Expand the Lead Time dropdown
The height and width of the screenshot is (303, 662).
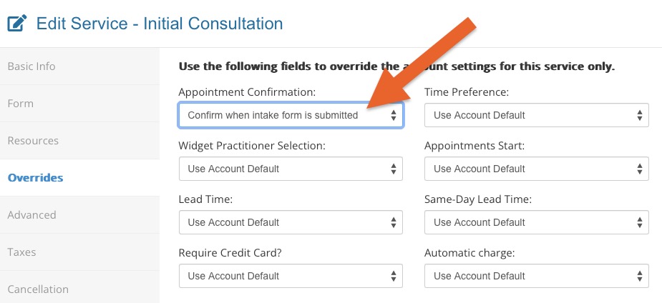(x=291, y=222)
